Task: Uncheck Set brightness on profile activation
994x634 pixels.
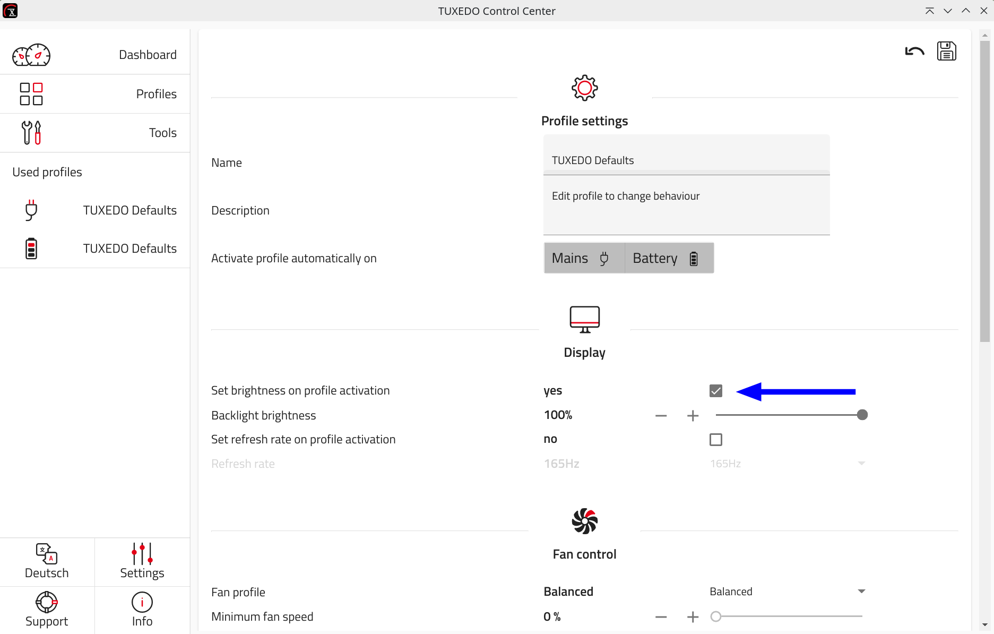Action: pyautogui.click(x=716, y=391)
